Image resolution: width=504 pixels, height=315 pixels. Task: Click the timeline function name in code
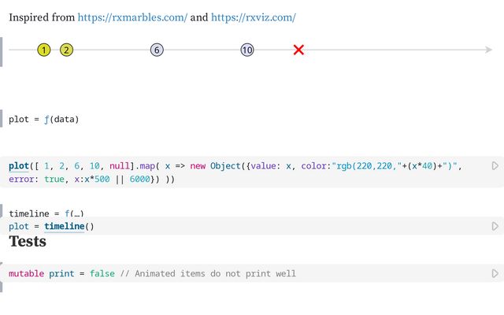pos(64,227)
